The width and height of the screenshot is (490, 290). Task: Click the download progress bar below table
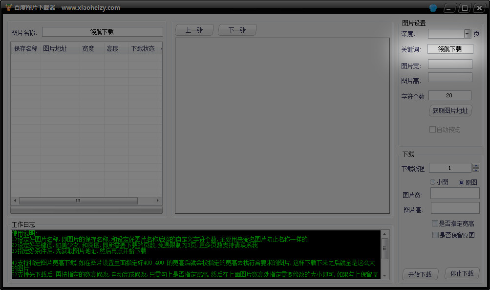coord(86,210)
